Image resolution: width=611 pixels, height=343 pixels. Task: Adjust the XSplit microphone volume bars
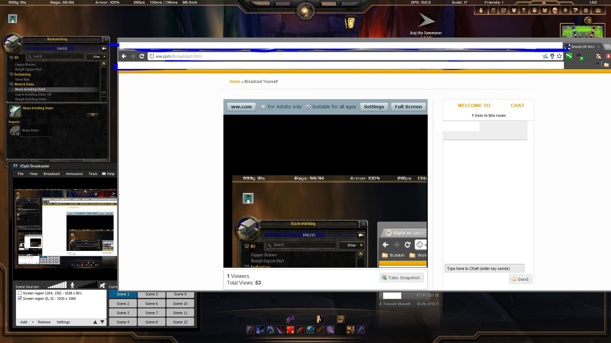(x=57, y=285)
